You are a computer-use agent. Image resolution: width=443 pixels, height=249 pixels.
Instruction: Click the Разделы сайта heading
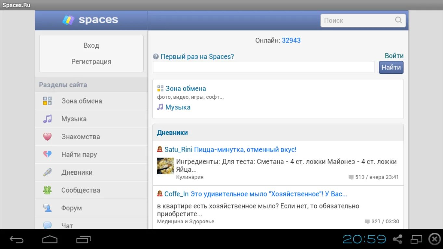(63, 85)
